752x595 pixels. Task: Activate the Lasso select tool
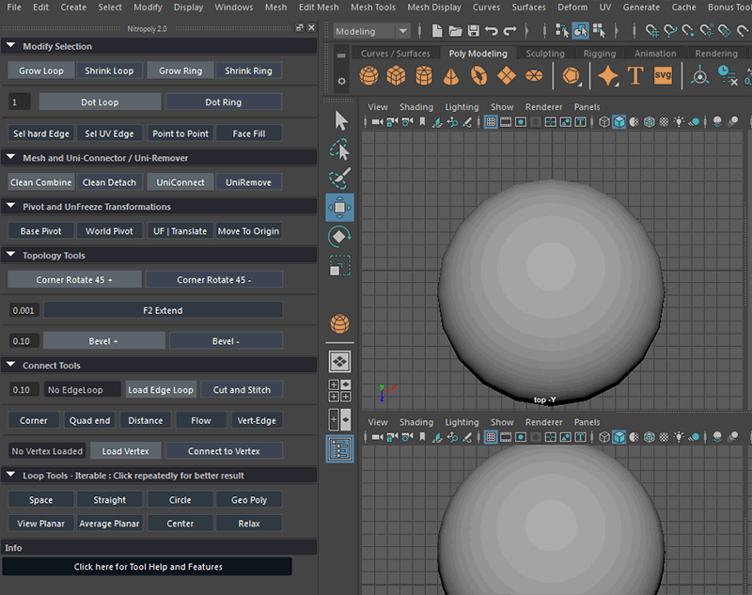[x=339, y=149]
